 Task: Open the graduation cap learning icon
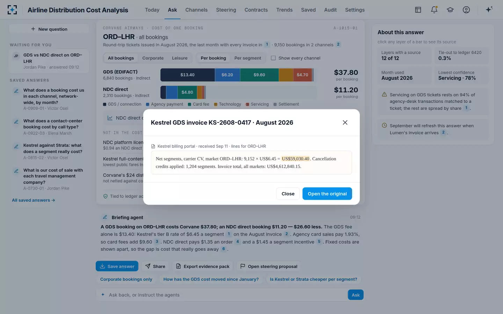point(450,10)
